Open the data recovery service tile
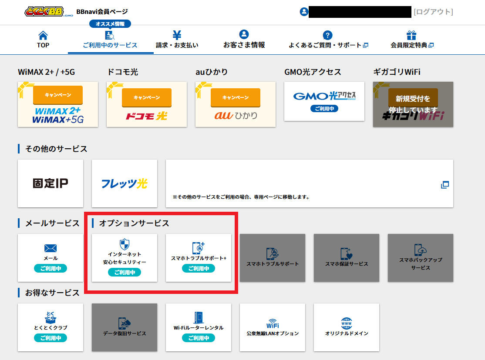This screenshot has height=360, width=485. click(x=125, y=327)
